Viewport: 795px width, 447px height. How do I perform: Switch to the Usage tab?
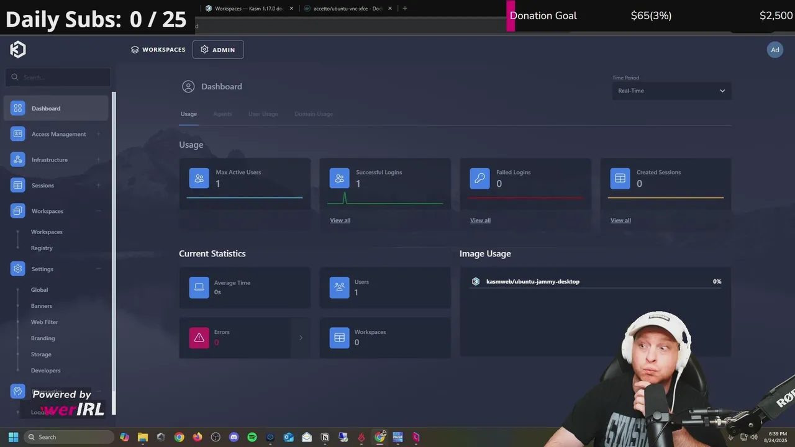click(x=189, y=114)
